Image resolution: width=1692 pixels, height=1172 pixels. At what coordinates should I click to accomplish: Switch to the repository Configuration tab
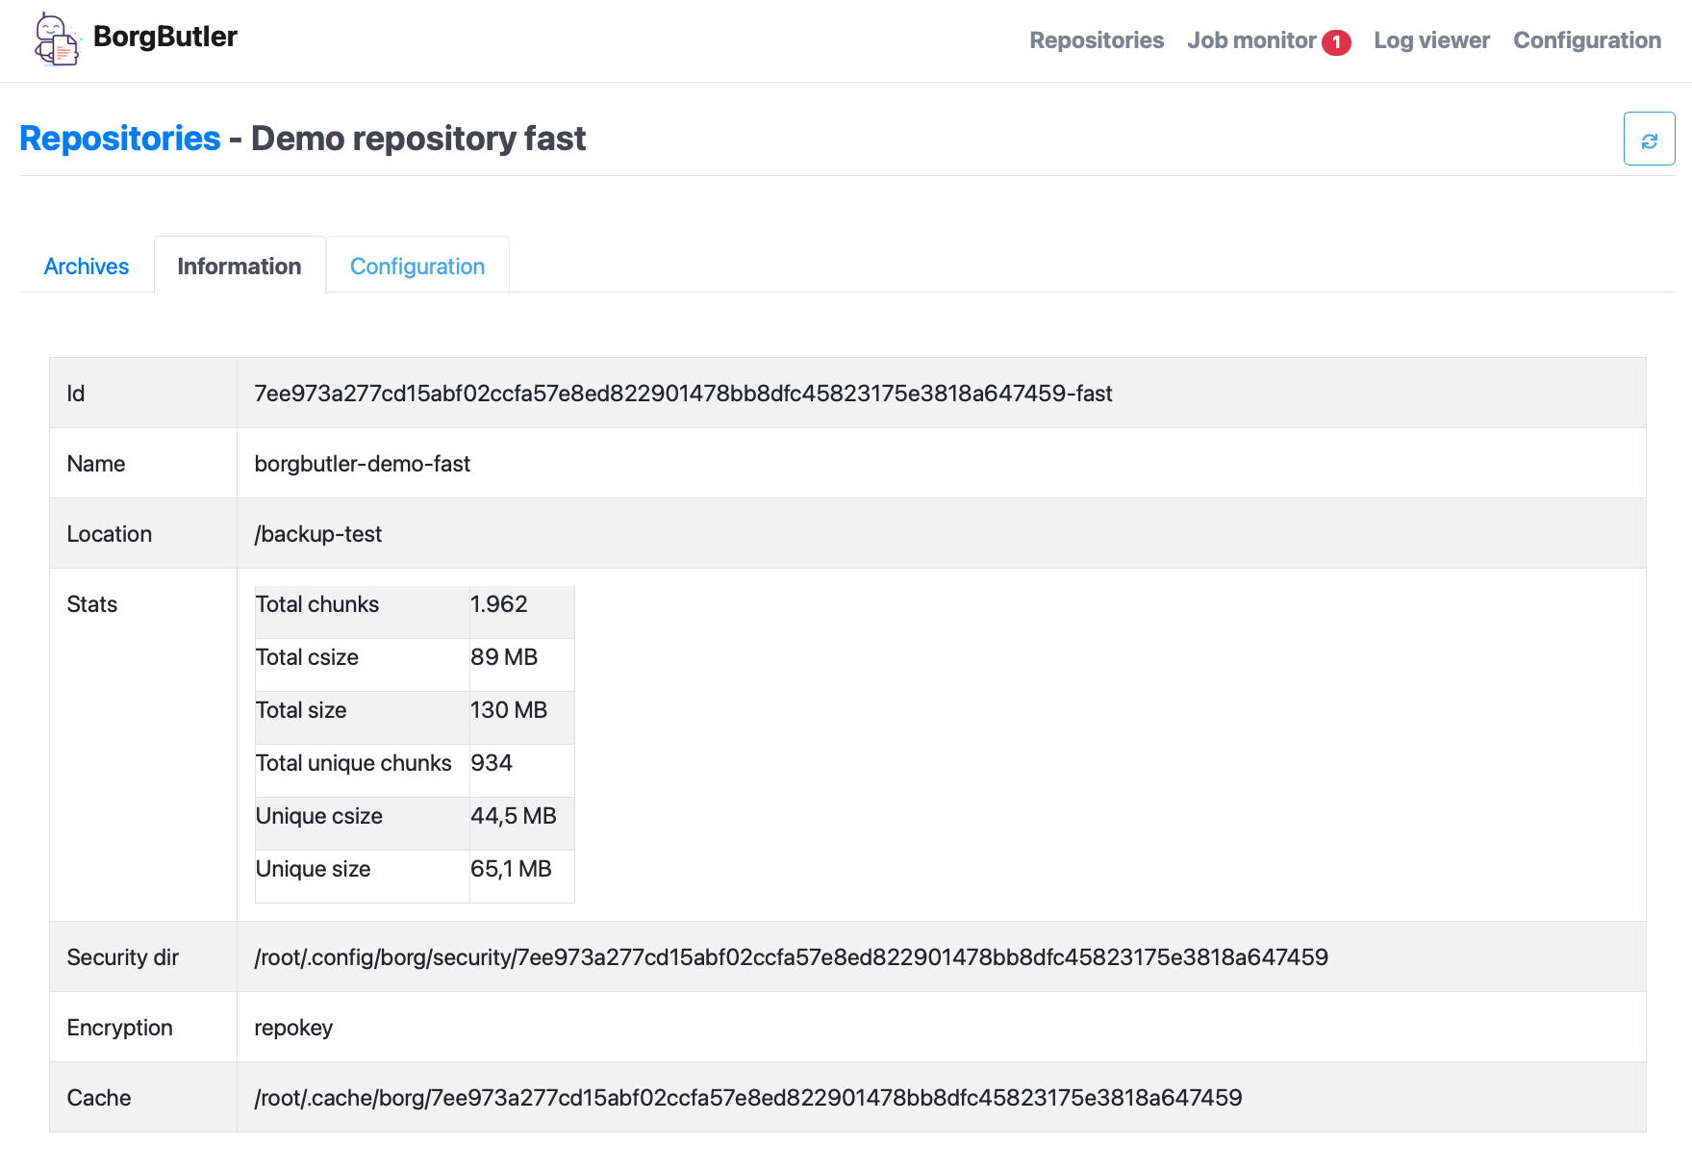pos(417,267)
